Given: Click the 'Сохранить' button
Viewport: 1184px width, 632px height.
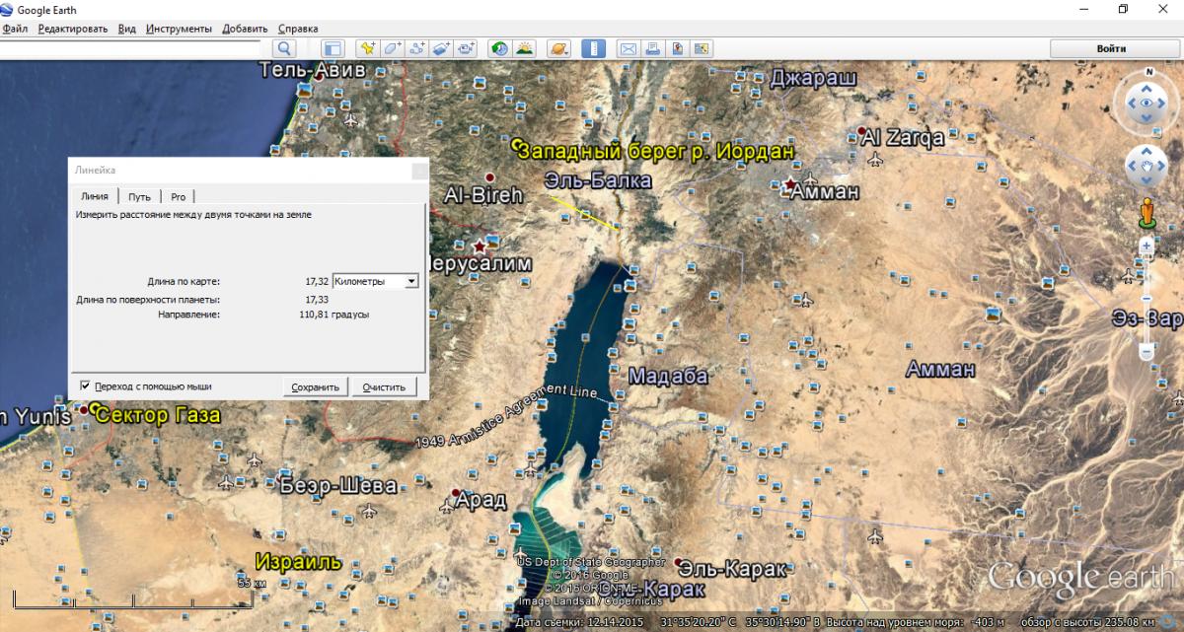Looking at the screenshot, I should (316, 387).
